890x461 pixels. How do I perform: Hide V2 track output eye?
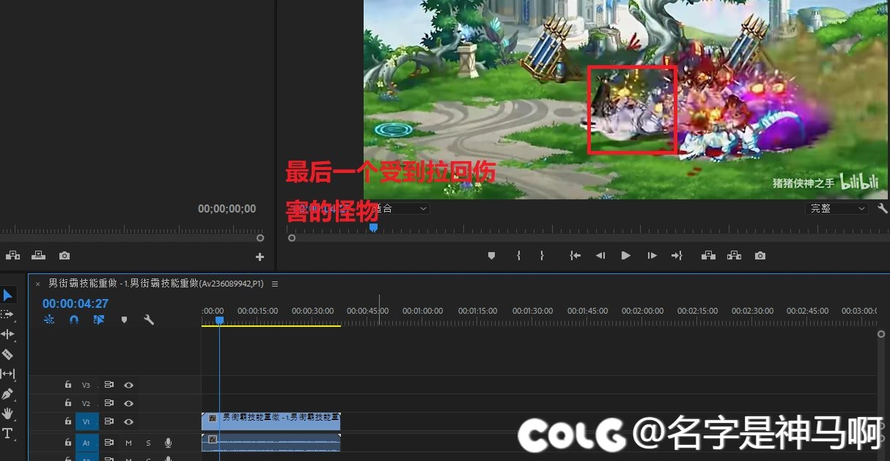point(129,403)
